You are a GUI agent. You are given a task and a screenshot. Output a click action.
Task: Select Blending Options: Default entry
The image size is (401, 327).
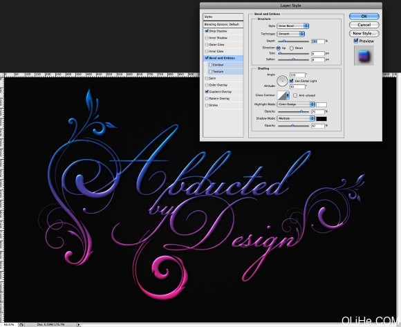tap(223, 24)
